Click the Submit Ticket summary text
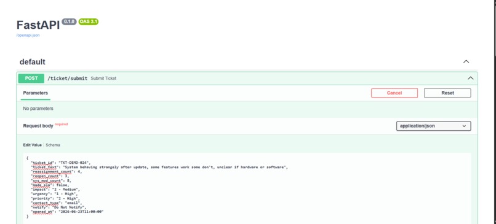496x224 pixels. tap(103, 78)
